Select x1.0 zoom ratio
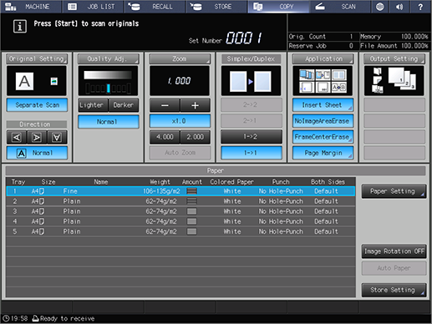This screenshot has width=432, height=324. [180, 121]
